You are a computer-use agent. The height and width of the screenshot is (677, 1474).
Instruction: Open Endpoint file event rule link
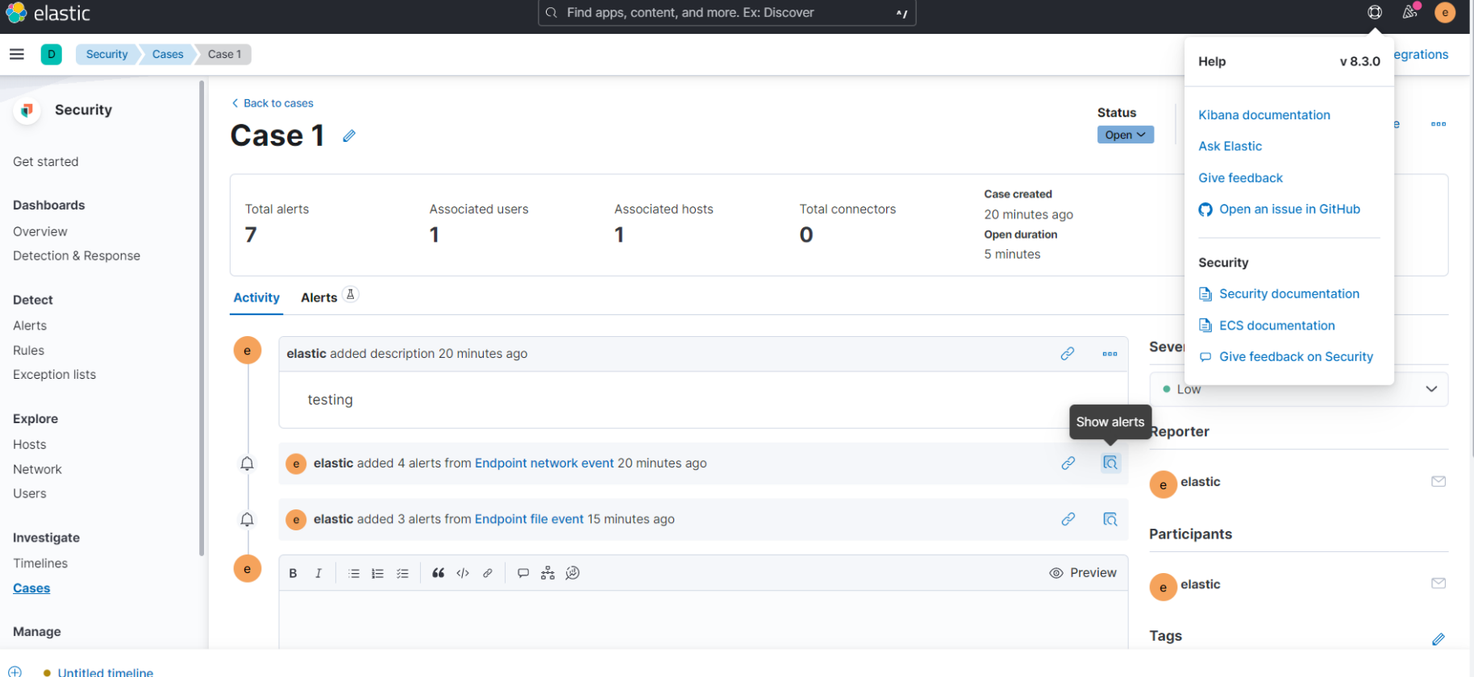[529, 520]
